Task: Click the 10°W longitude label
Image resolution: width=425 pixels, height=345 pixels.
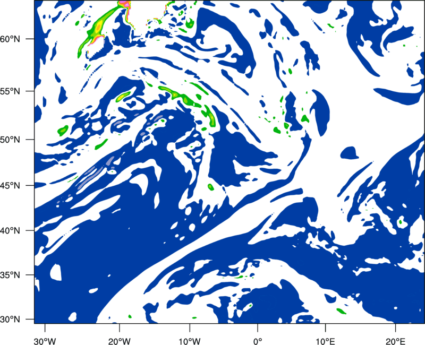Action: [x=189, y=341]
